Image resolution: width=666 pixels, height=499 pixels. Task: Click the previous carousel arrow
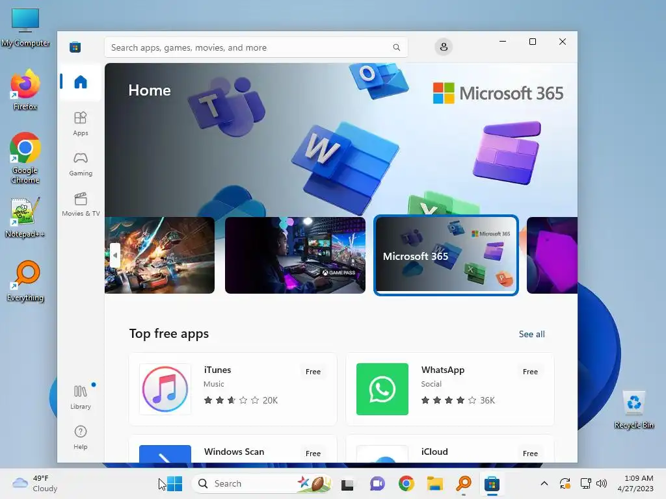click(114, 255)
